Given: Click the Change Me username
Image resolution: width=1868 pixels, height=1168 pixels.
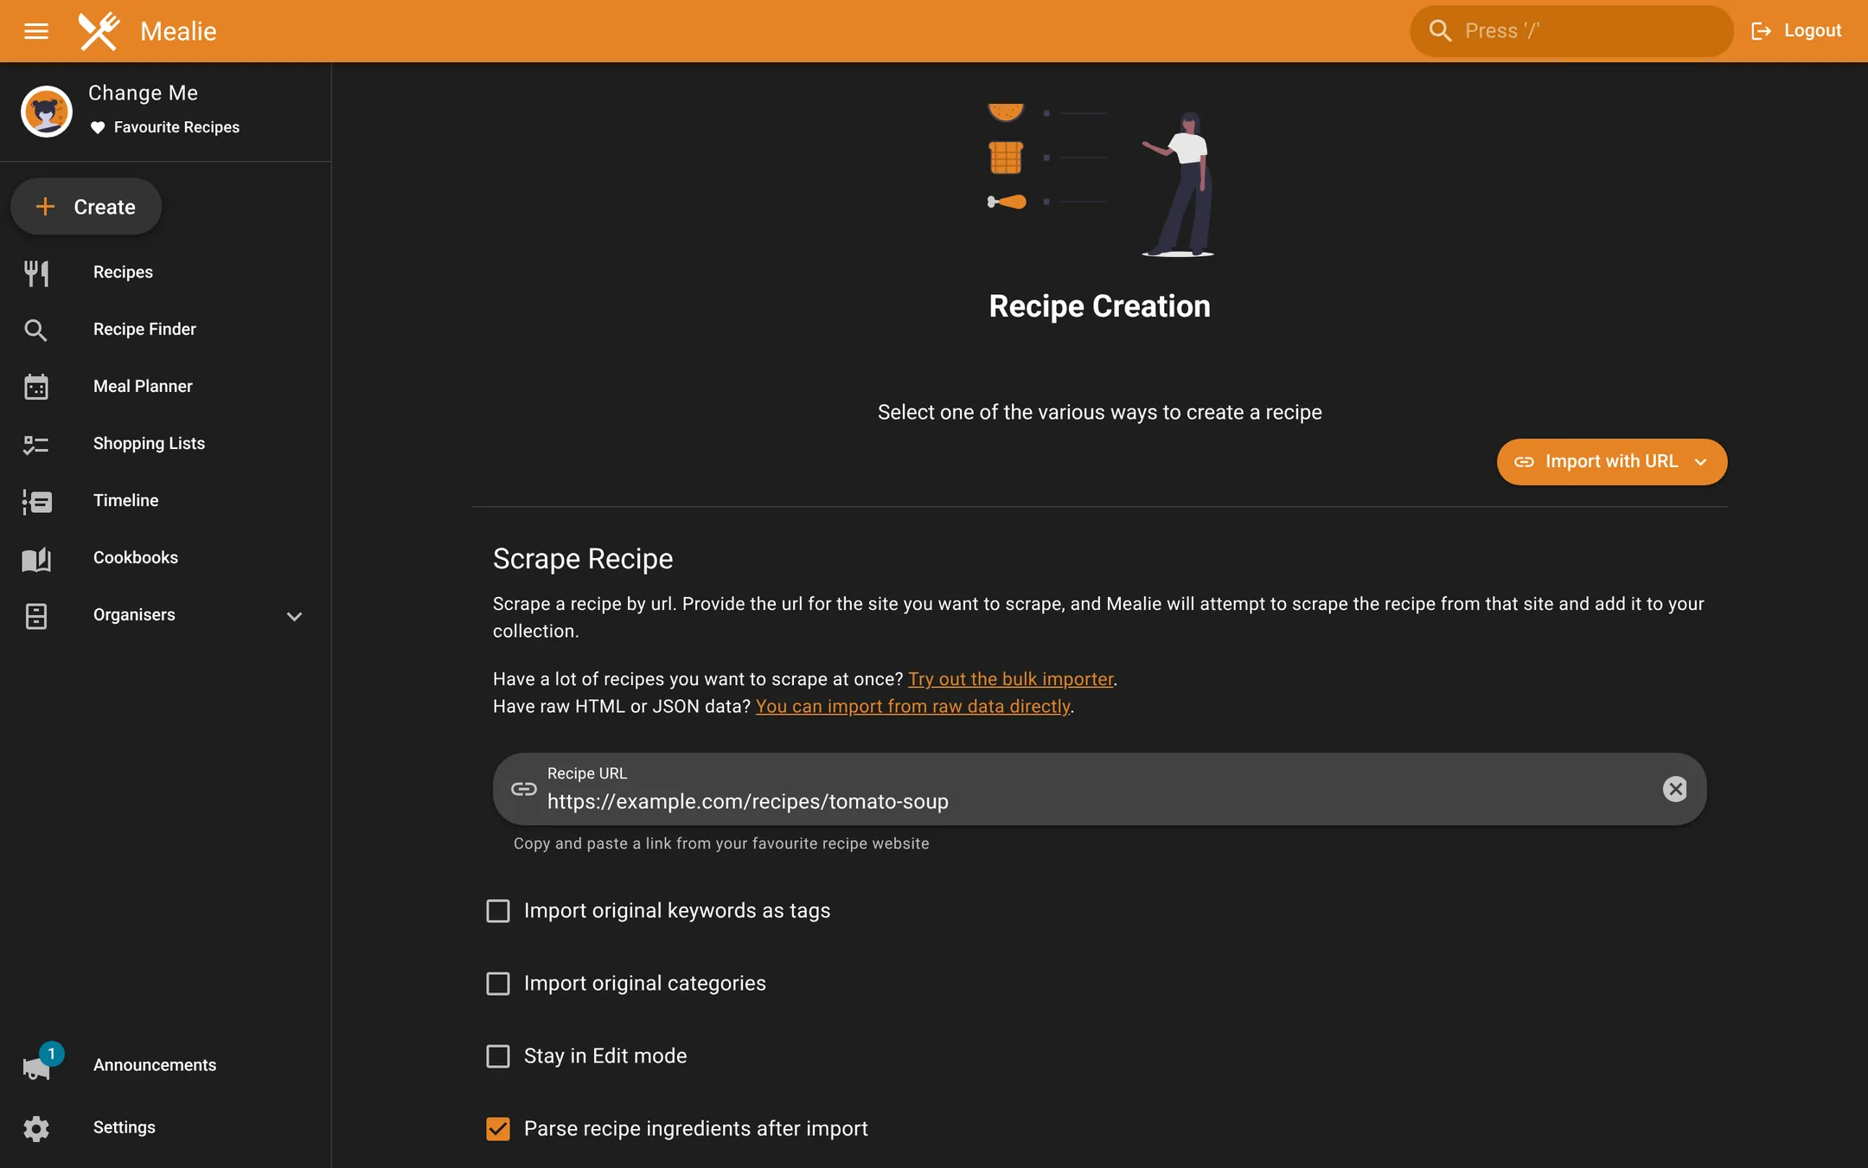Looking at the screenshot, I should 143,93.
